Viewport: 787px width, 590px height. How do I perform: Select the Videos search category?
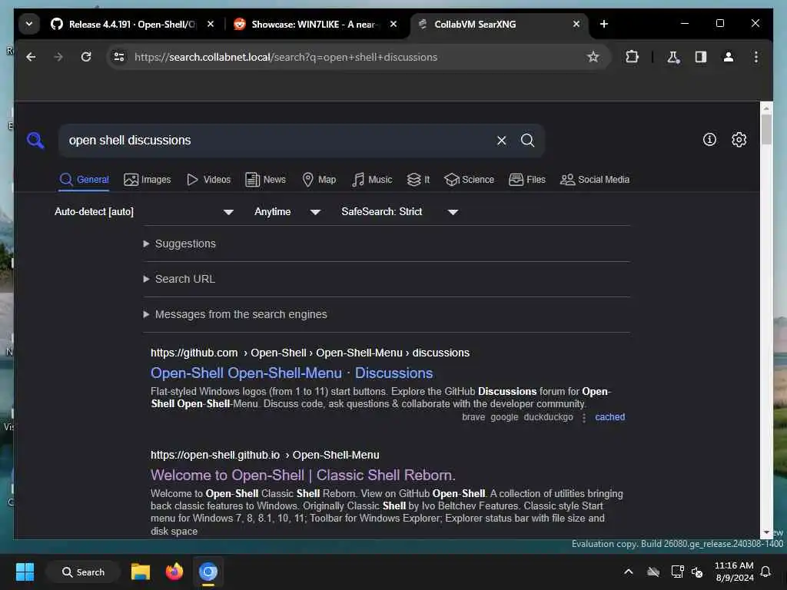tap(208, 180)
